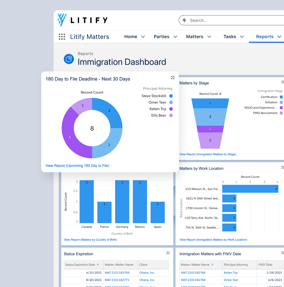This screenshot has height=287, width=284.
Task: Open View Report Upcoming 180 Day to File
Action: tap(77, 166)
